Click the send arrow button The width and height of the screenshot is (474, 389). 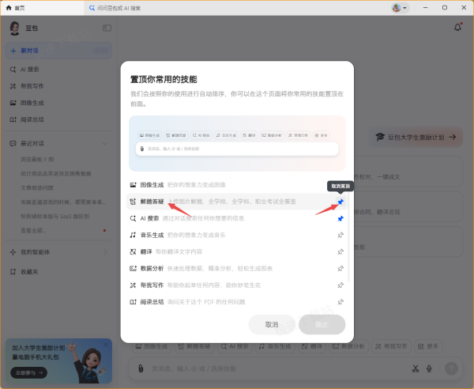click(451, 368)
